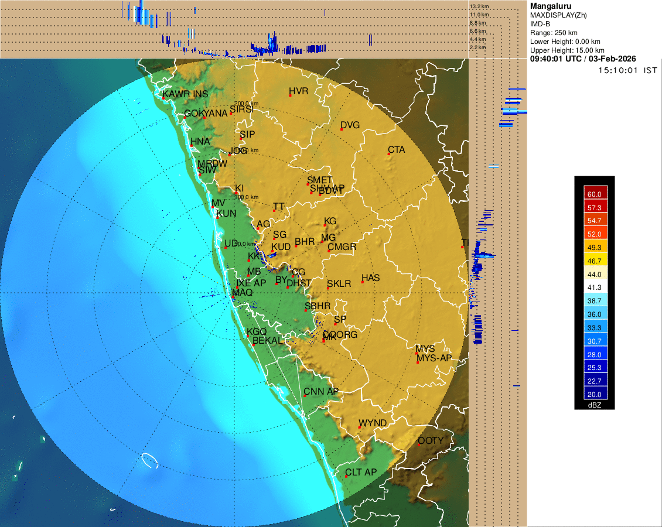Click the KAWR INS station label
Screen dimensions: 662x527
pos(185,94)
